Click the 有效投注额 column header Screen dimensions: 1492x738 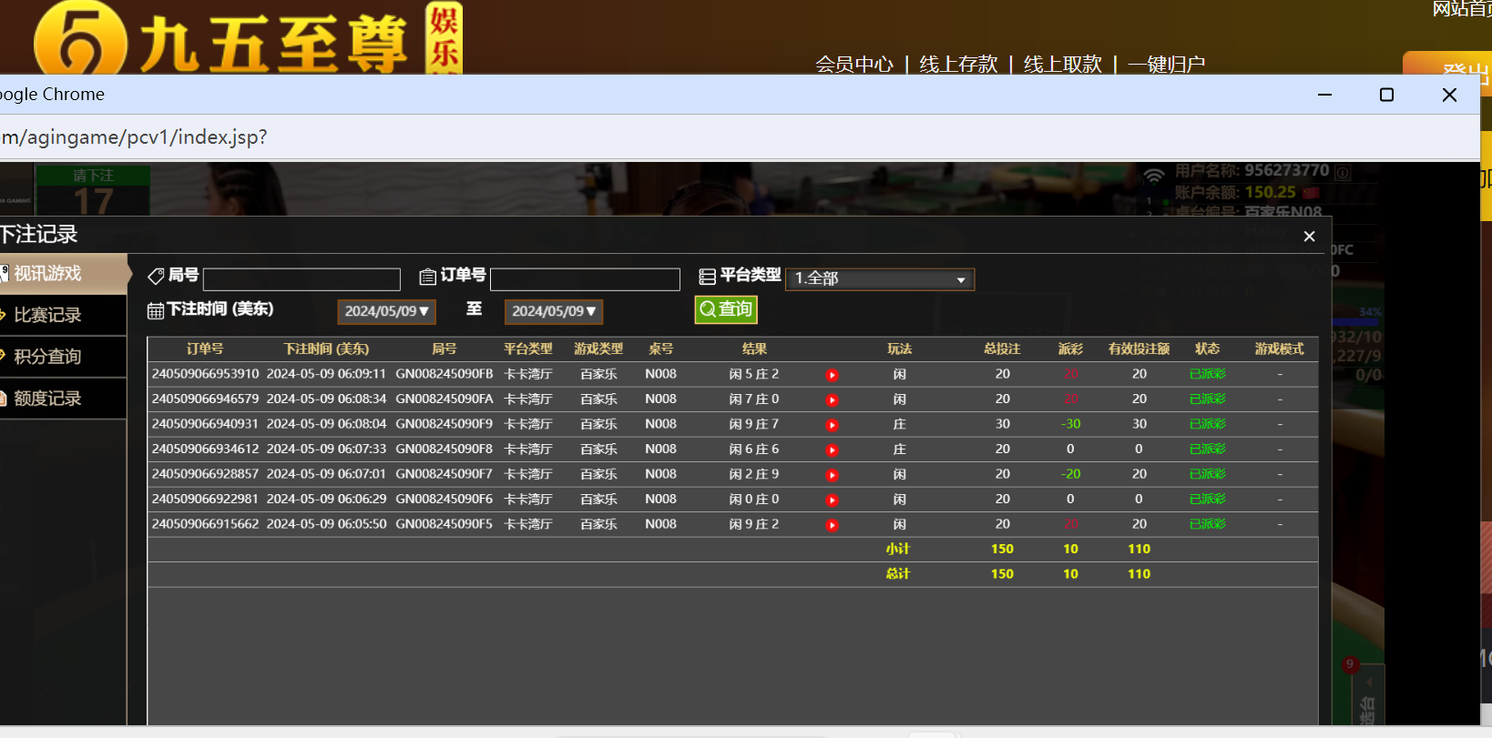click(x=1139, y=349)
